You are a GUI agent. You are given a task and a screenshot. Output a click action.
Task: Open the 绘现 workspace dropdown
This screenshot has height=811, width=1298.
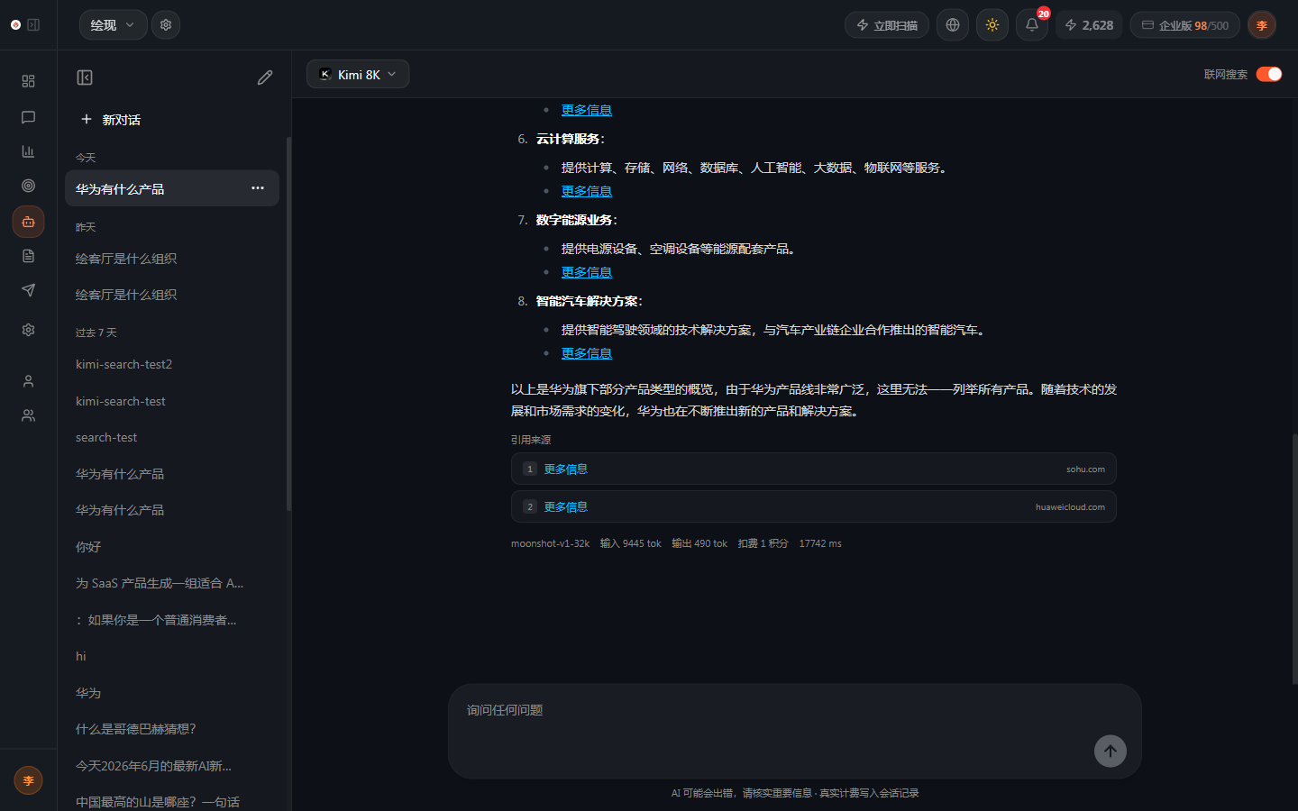[114, 25]
